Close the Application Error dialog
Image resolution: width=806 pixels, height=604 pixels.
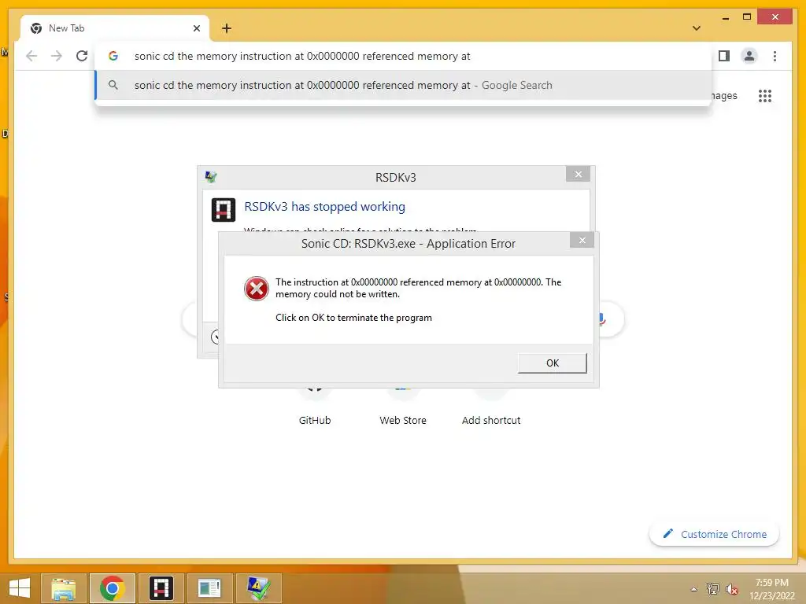(582, 240)
